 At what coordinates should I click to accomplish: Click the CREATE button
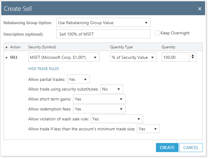167,148
